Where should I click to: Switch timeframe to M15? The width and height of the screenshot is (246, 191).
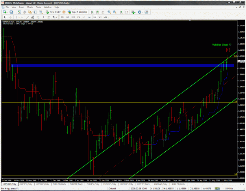tap(73, 17)
